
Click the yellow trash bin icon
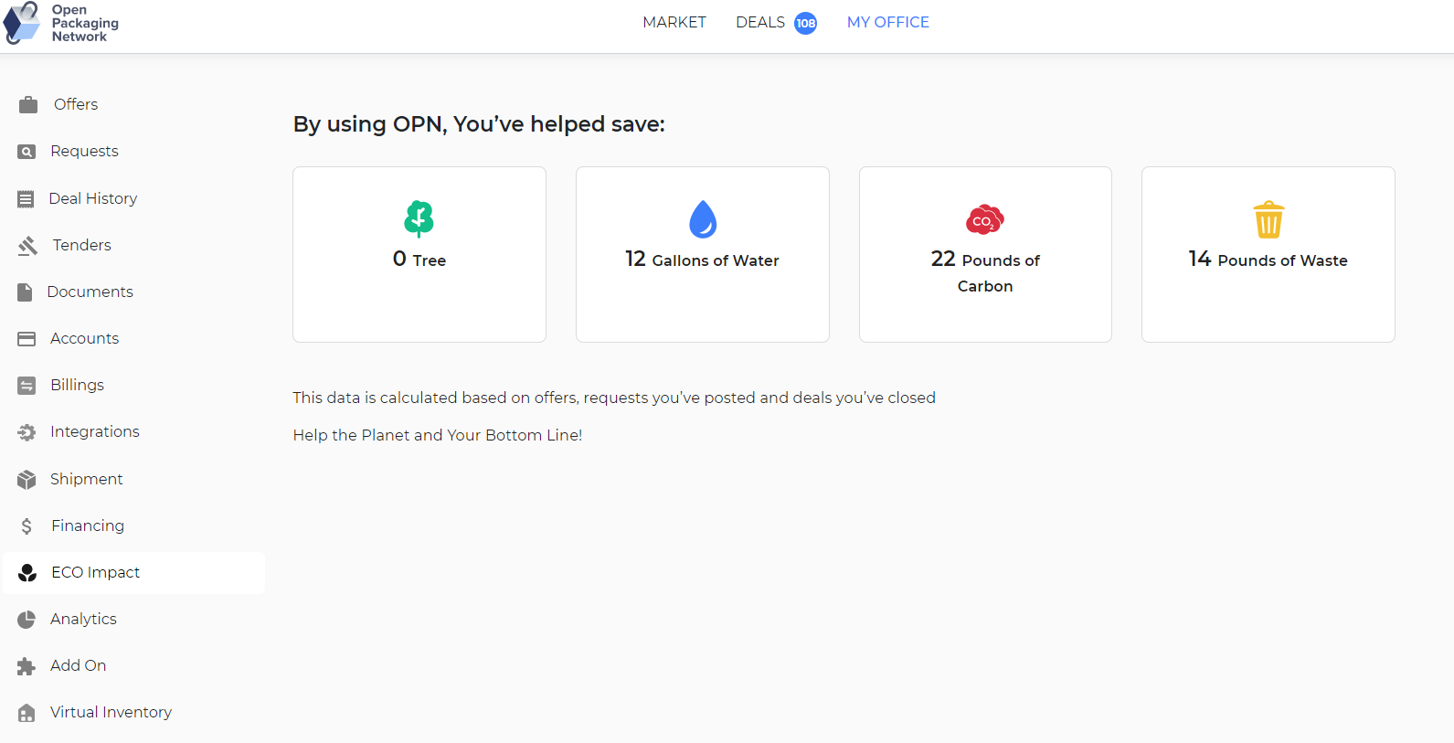coord(1268,219)
